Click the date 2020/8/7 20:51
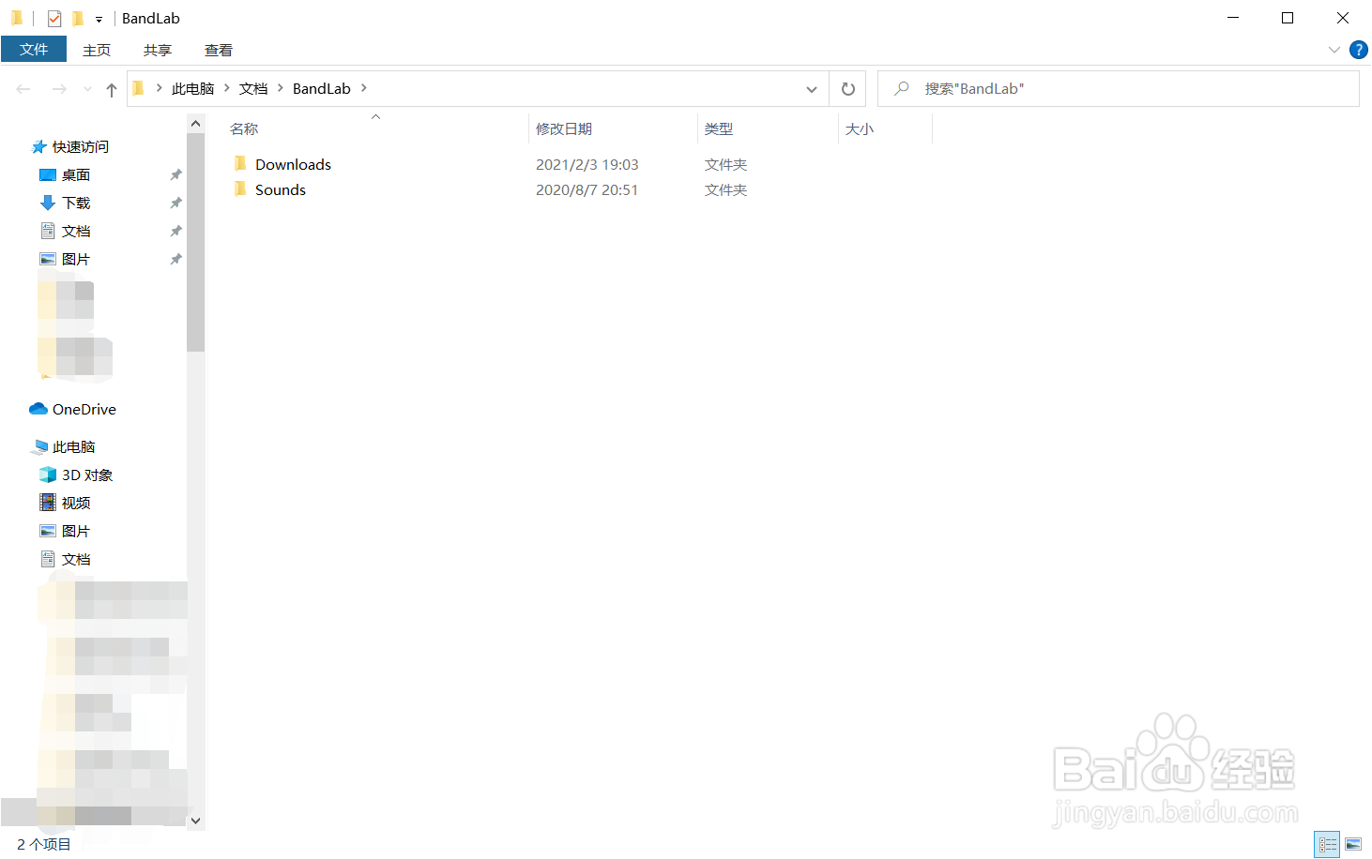The height and width of the screenshot is (859, 1372). (x=587, y=189)
